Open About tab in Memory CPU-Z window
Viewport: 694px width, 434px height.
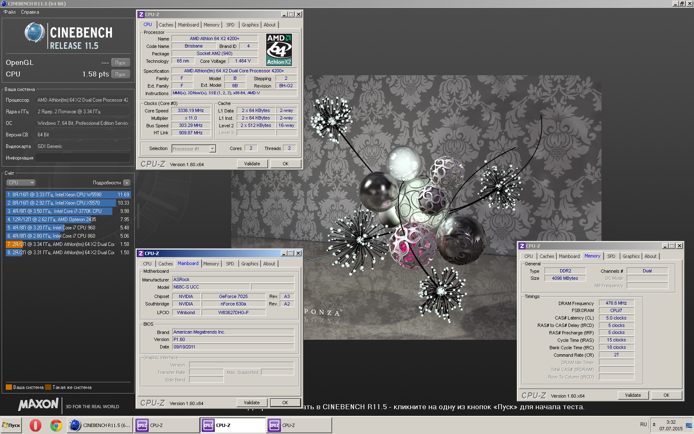[x=651, y=256]
